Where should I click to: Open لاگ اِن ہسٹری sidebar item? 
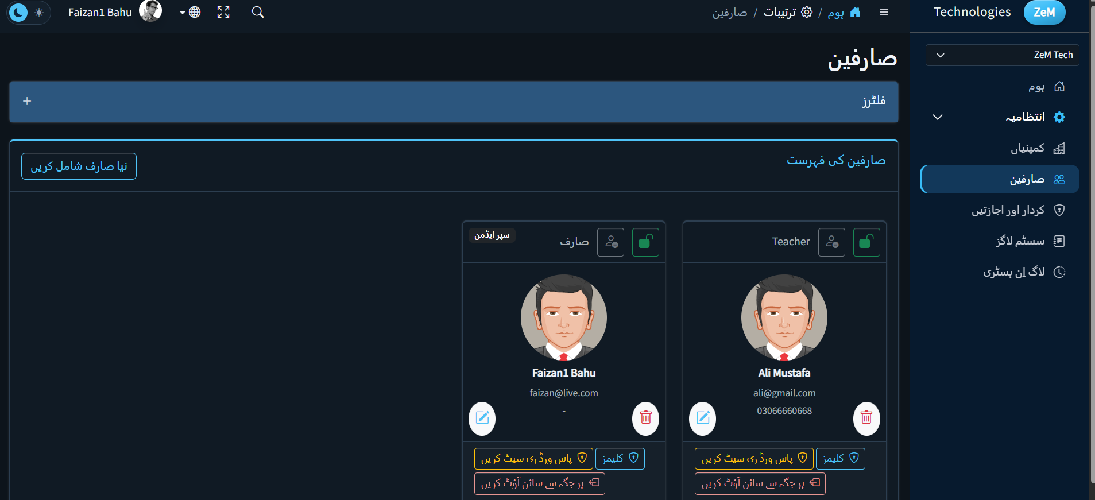click(1000, 272)
